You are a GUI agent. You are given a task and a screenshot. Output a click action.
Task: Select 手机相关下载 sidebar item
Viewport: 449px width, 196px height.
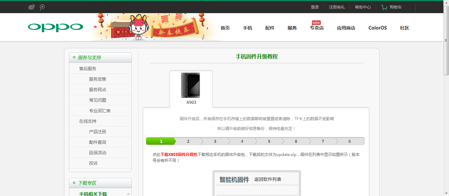point(93,194)
